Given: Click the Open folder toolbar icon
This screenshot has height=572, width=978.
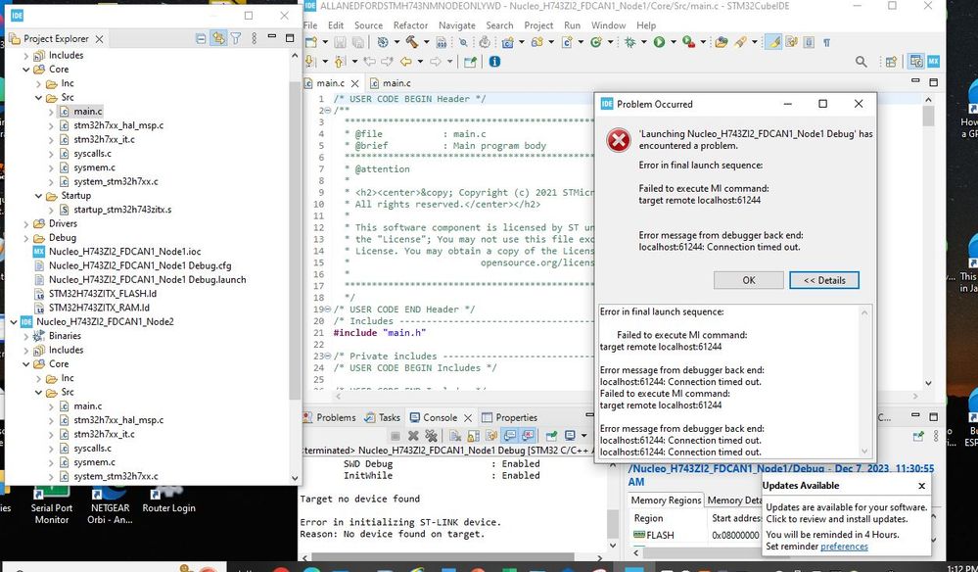Looking at the screenshot, I should click(x=722, y=42).
